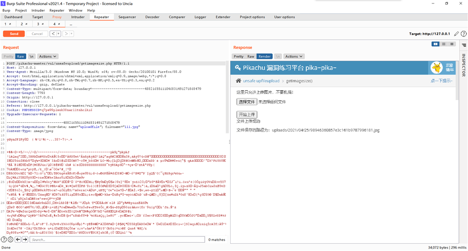Image resolution: width=468 pixels, height=251 pixels.
Task: Jump to previous search match arrow
Action: pos(18,239)
